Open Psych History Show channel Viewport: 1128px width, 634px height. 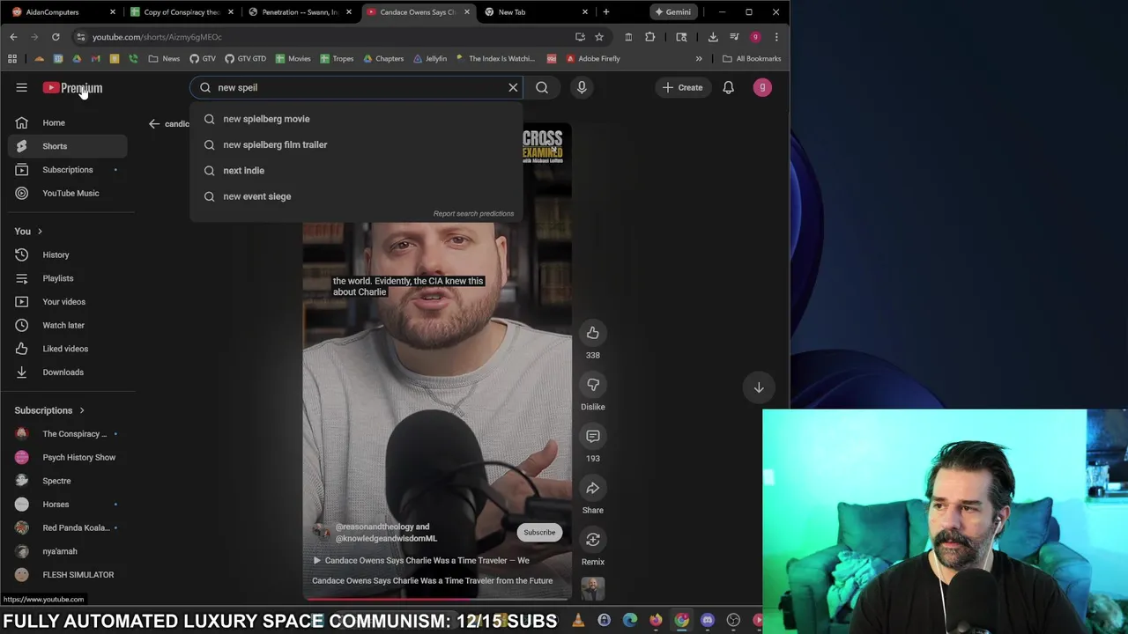point(68,457)
